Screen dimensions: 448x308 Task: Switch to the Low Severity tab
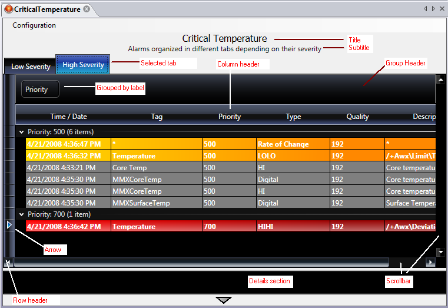[x=31, y=67]
